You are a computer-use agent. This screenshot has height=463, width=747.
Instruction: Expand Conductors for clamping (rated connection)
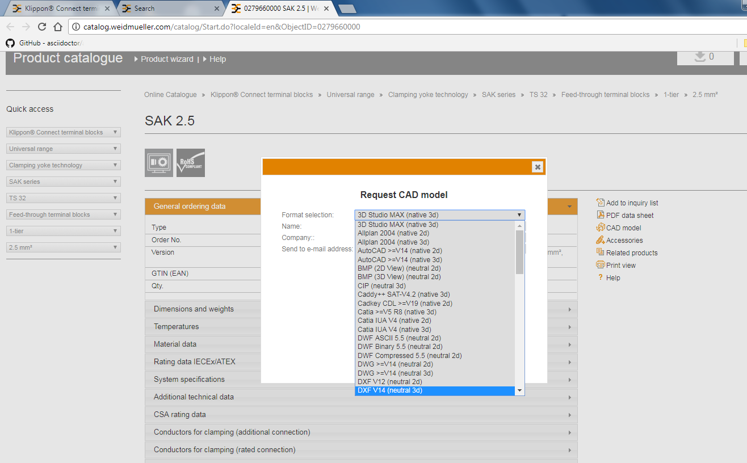coord(361,450)
